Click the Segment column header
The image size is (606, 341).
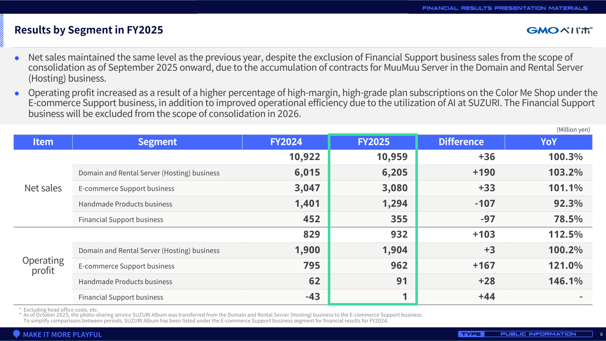157,142
